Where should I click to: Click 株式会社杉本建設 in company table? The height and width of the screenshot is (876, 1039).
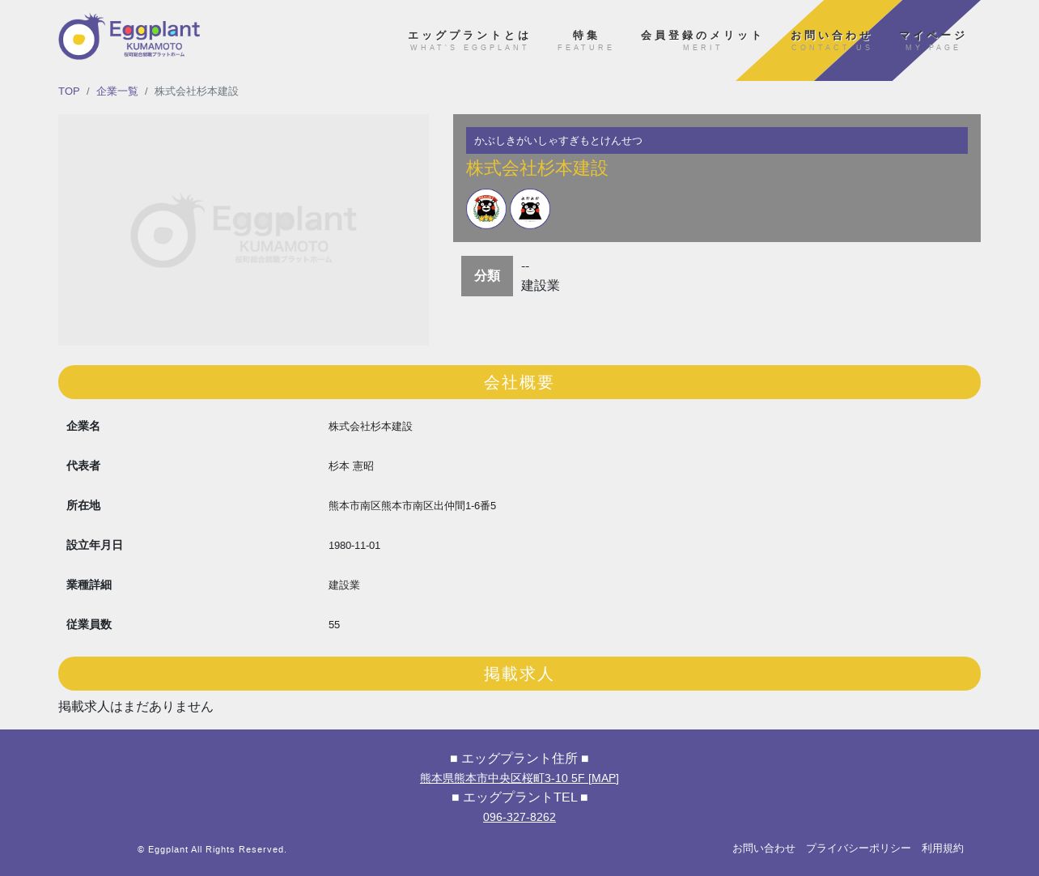coord(371,427)
